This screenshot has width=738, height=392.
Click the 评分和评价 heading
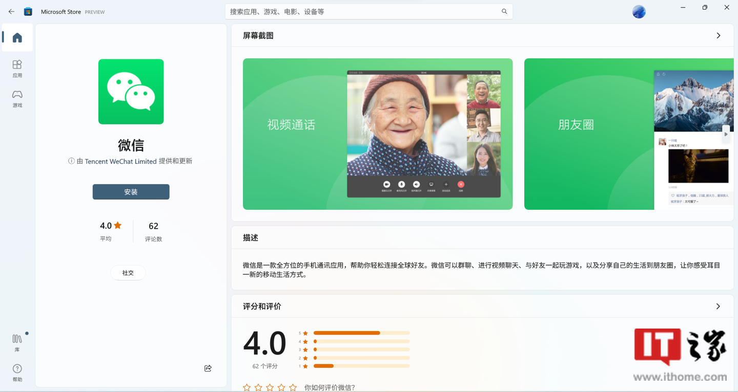click(262, 306)
